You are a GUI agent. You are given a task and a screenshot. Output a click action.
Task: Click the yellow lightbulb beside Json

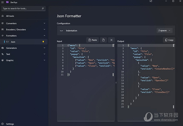click(x=43, y=42)
